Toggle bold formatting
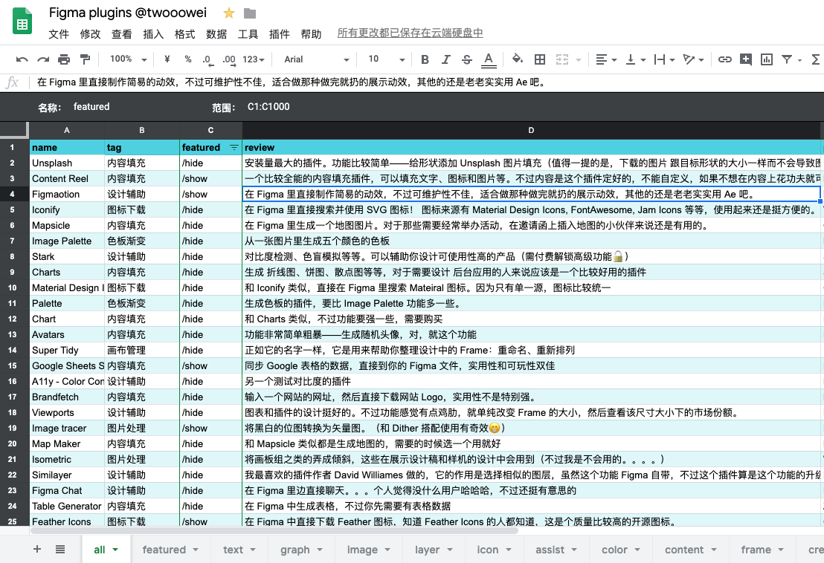Screen dimensions: 824x563 (425, 59)
